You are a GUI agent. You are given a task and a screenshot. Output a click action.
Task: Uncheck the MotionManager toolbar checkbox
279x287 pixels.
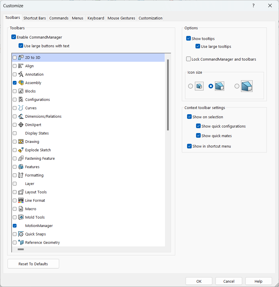click(15, 226)
